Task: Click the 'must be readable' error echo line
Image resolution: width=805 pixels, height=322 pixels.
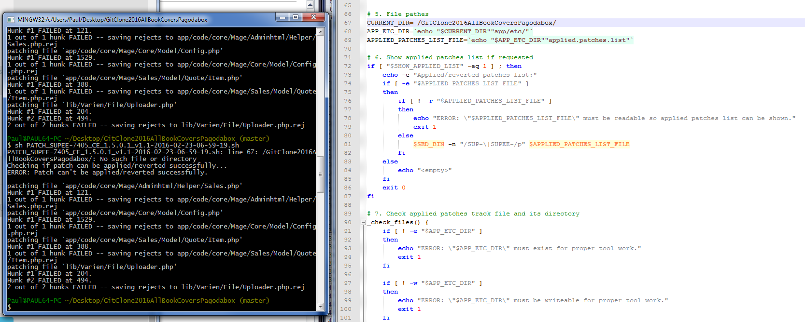Action: click(605, 118)
